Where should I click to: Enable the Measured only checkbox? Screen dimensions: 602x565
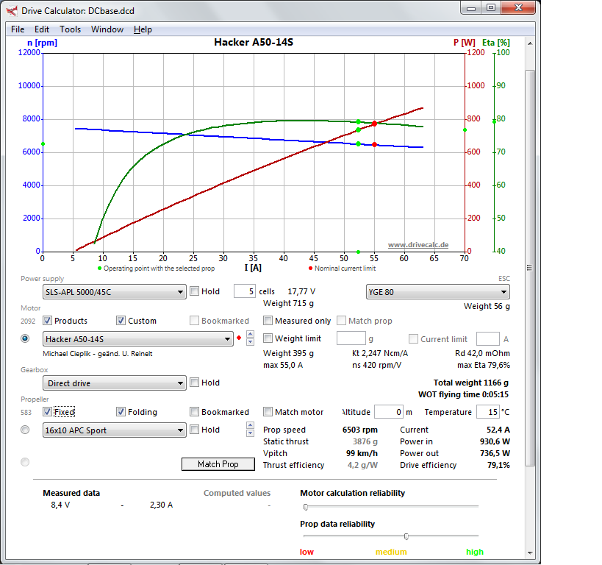(269, 321)
